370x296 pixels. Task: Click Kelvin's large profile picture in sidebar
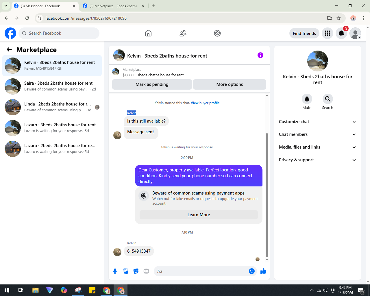tap(318, 61)
